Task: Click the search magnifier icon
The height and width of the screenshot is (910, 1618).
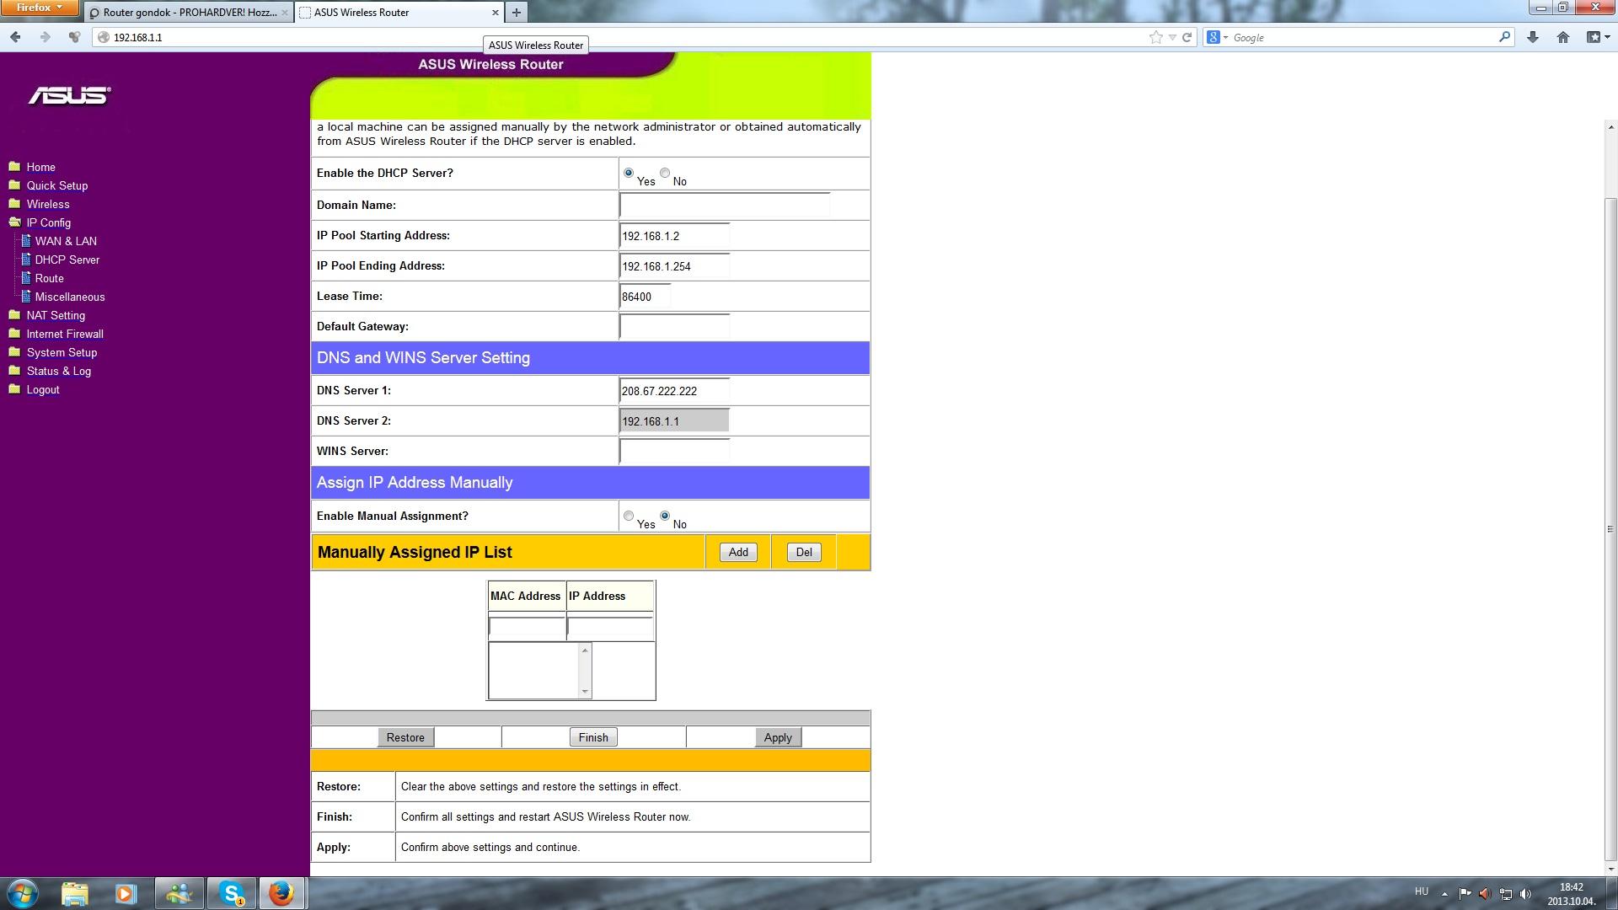Action: click(x=1504, y=37)
